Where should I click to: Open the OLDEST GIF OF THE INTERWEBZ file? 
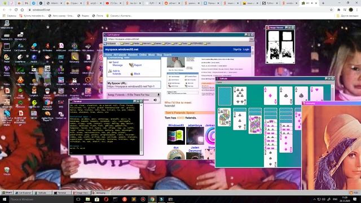click(x=20, y=118)
